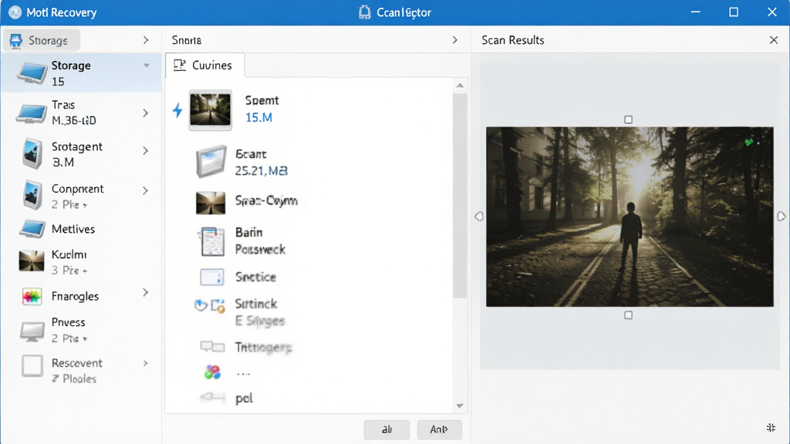Click the Snctice card icon
790x444 pixels.
click(x=212, y=277)
